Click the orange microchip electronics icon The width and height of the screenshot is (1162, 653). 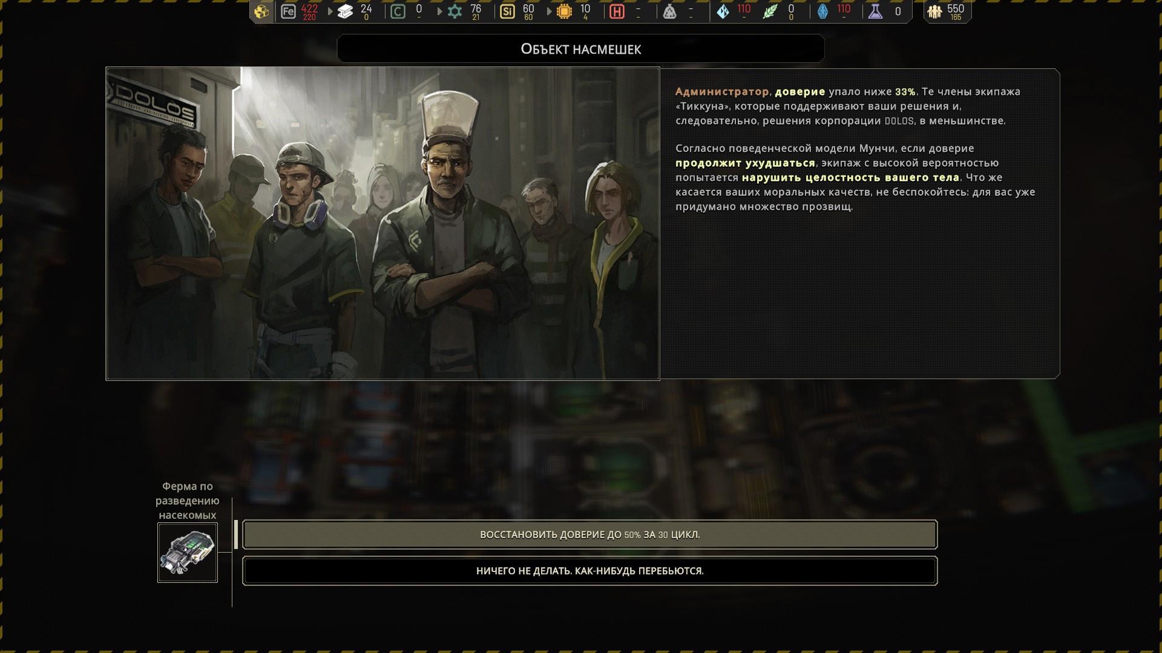click(564, 11)
